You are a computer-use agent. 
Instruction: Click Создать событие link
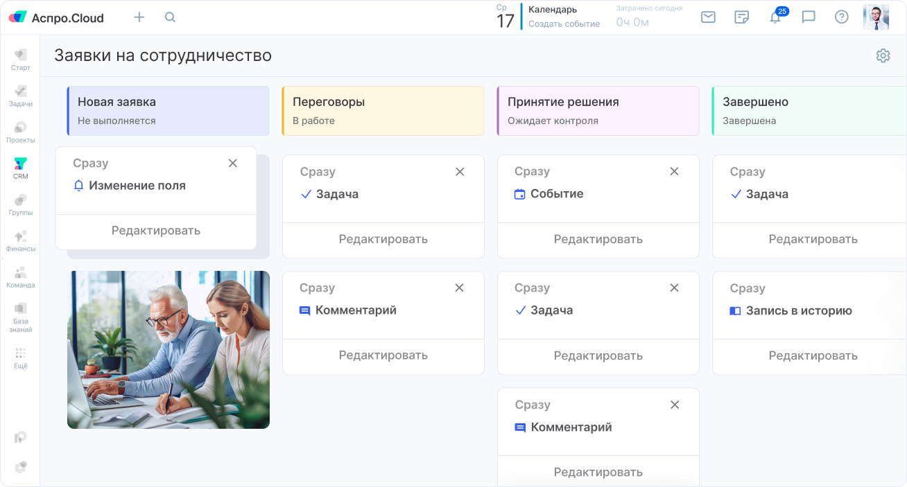pyautogui.click(x=564, y=24)
